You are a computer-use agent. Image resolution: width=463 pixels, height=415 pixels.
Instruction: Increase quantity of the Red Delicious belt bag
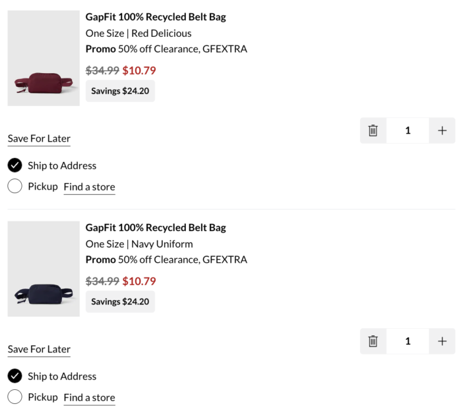(442, 130)
